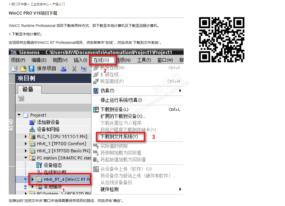Viewport: 285px width, 206px height.
Task: Expand the 硬件检测 submenu arrow
Action: point(180,189)
